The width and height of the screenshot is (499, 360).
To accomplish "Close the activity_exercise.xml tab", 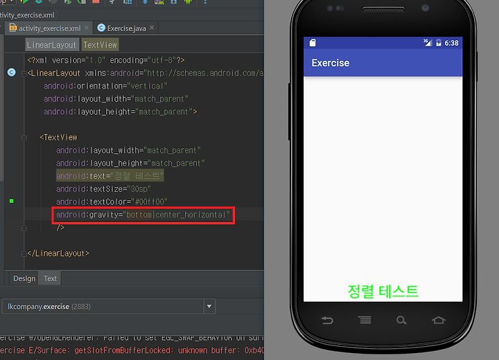I will (x=87, y=28).
